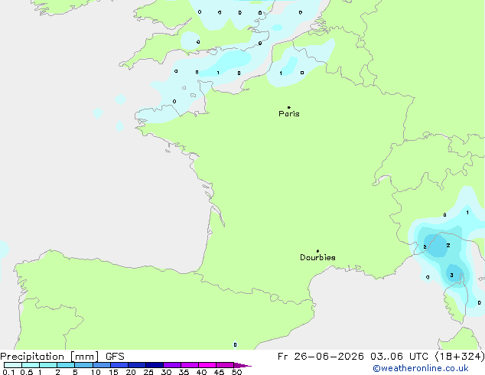Pick the legend swatch above the 0.5 label
Image resolution: width=485 pixels, height=375 pixels.
point(31,365)
